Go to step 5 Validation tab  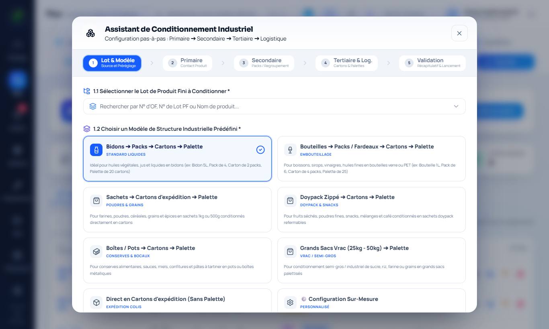pos(432,63)
